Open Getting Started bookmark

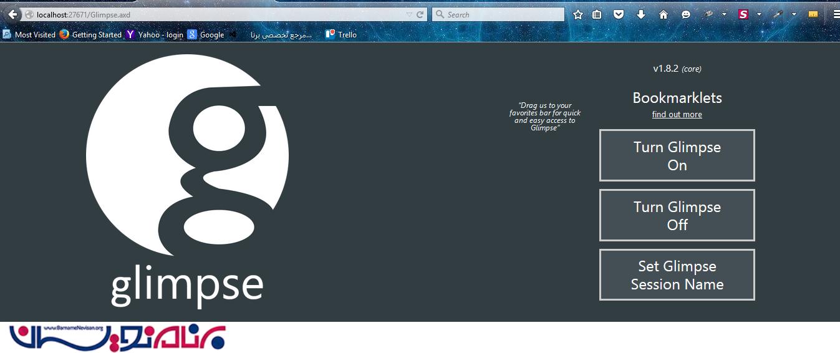click(90, 35)
